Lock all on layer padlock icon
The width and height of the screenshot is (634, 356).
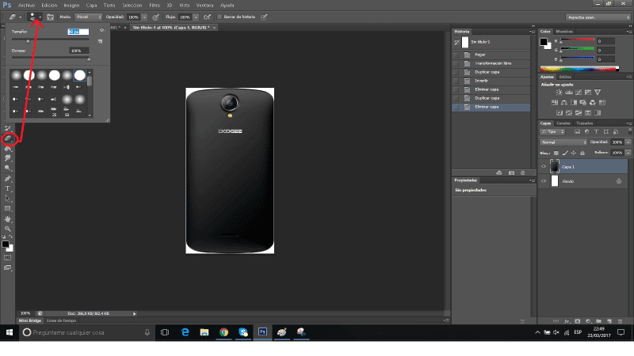582,153
